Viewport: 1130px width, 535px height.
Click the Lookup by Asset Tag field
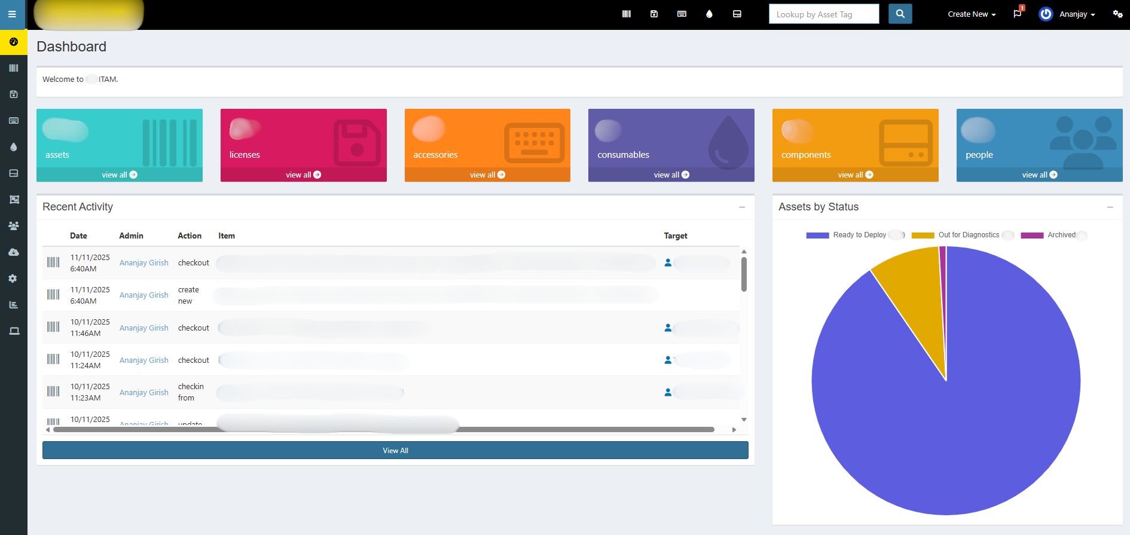click(x=823, y=14)
